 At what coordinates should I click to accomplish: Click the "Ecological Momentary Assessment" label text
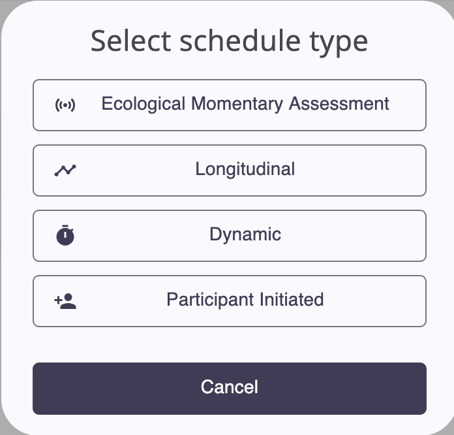(x=245, y=104)
